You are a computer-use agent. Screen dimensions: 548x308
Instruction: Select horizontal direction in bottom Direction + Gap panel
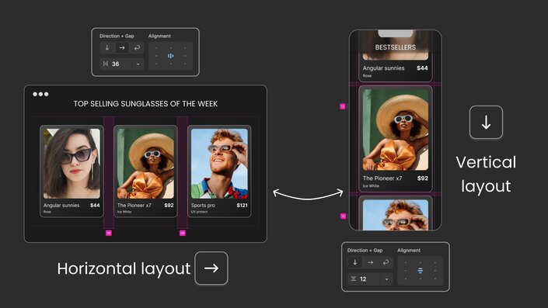371,262
